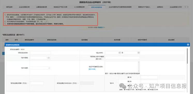Click the 知识产权编号 column header
The height and width of the screenshot is (94, 193).
tap(142, 40)
